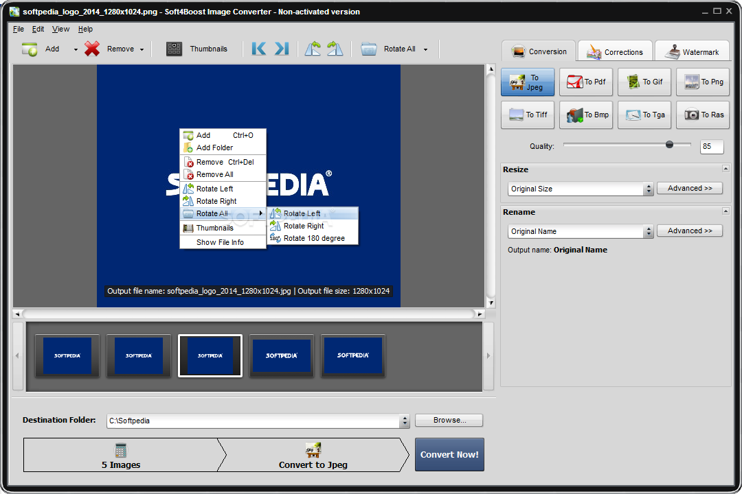
Task: Choose Add in the context menu
Action: click(x=223, y=135)
